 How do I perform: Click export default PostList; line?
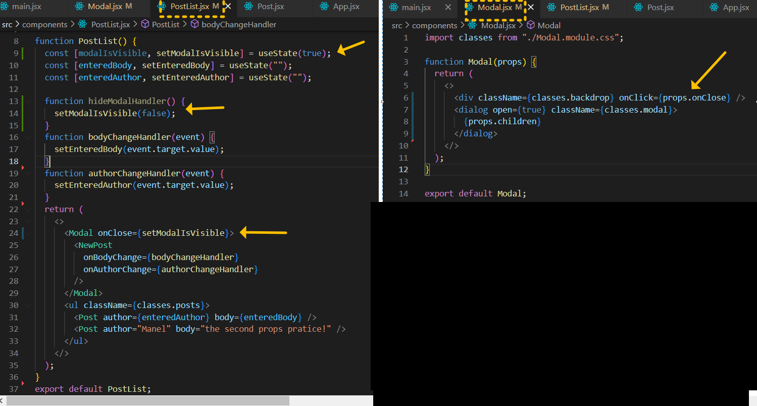click(x=93, y=389)
